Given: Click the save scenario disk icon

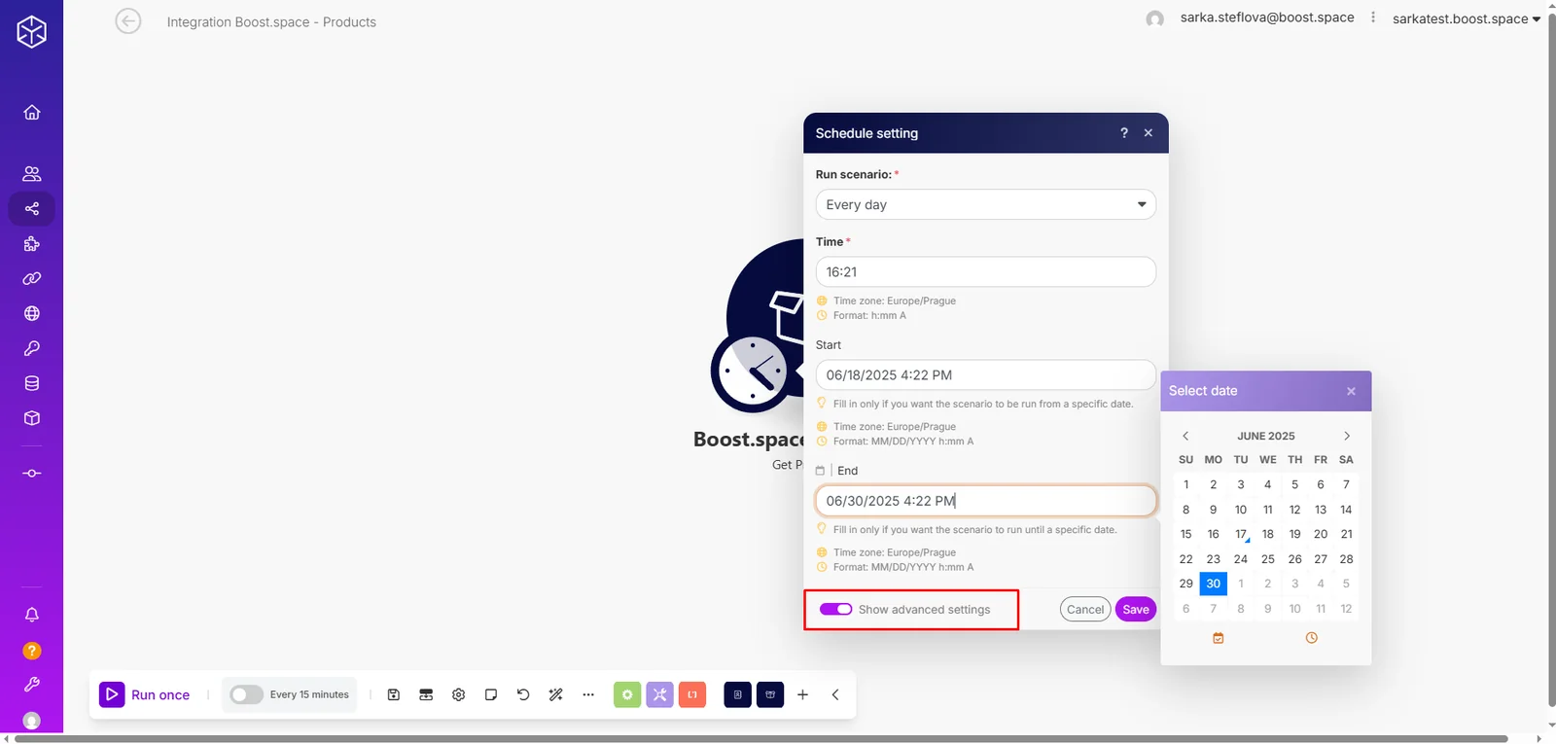Looking at the screenshot, I should click(394, 694).
